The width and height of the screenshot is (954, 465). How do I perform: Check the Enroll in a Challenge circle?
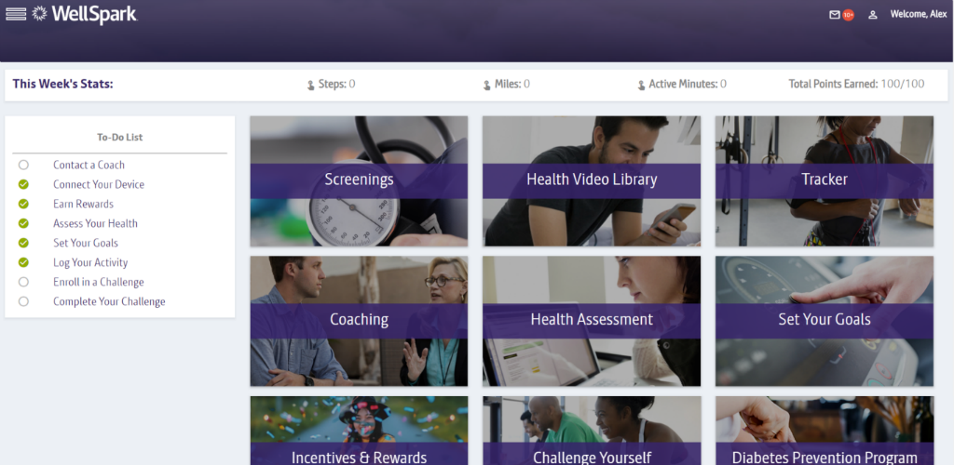(x=23, y=282)
